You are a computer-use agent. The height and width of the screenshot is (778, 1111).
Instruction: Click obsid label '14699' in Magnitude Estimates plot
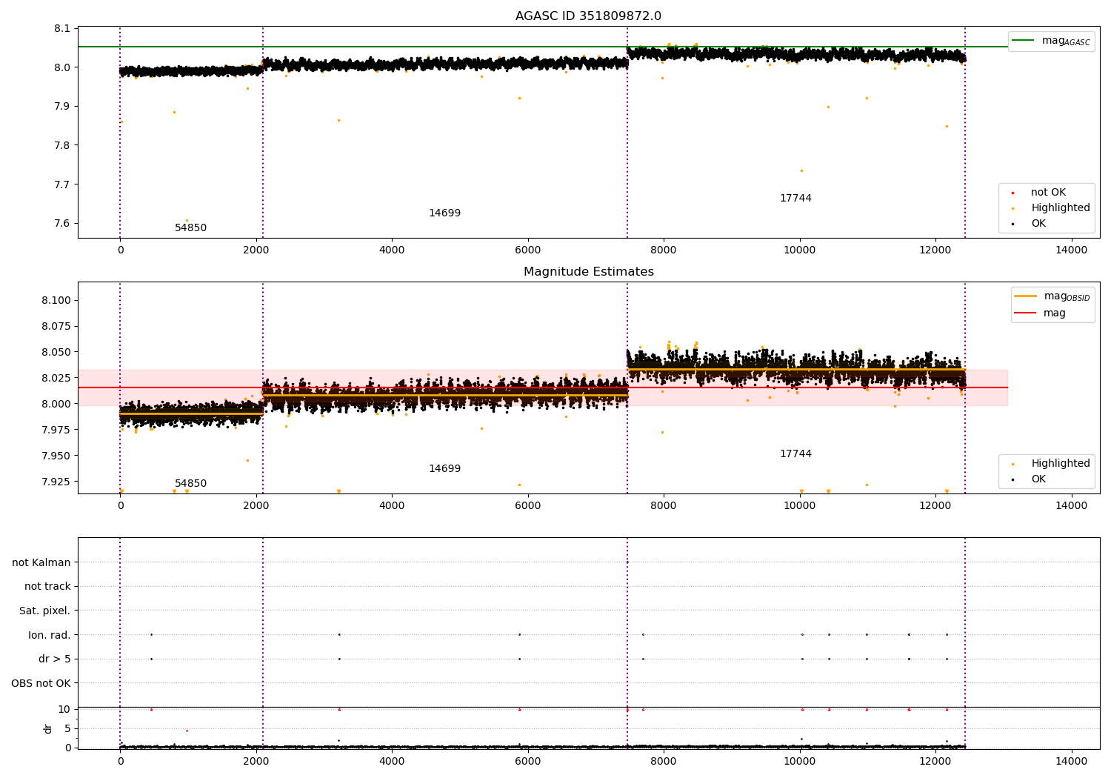pos(444,468)
